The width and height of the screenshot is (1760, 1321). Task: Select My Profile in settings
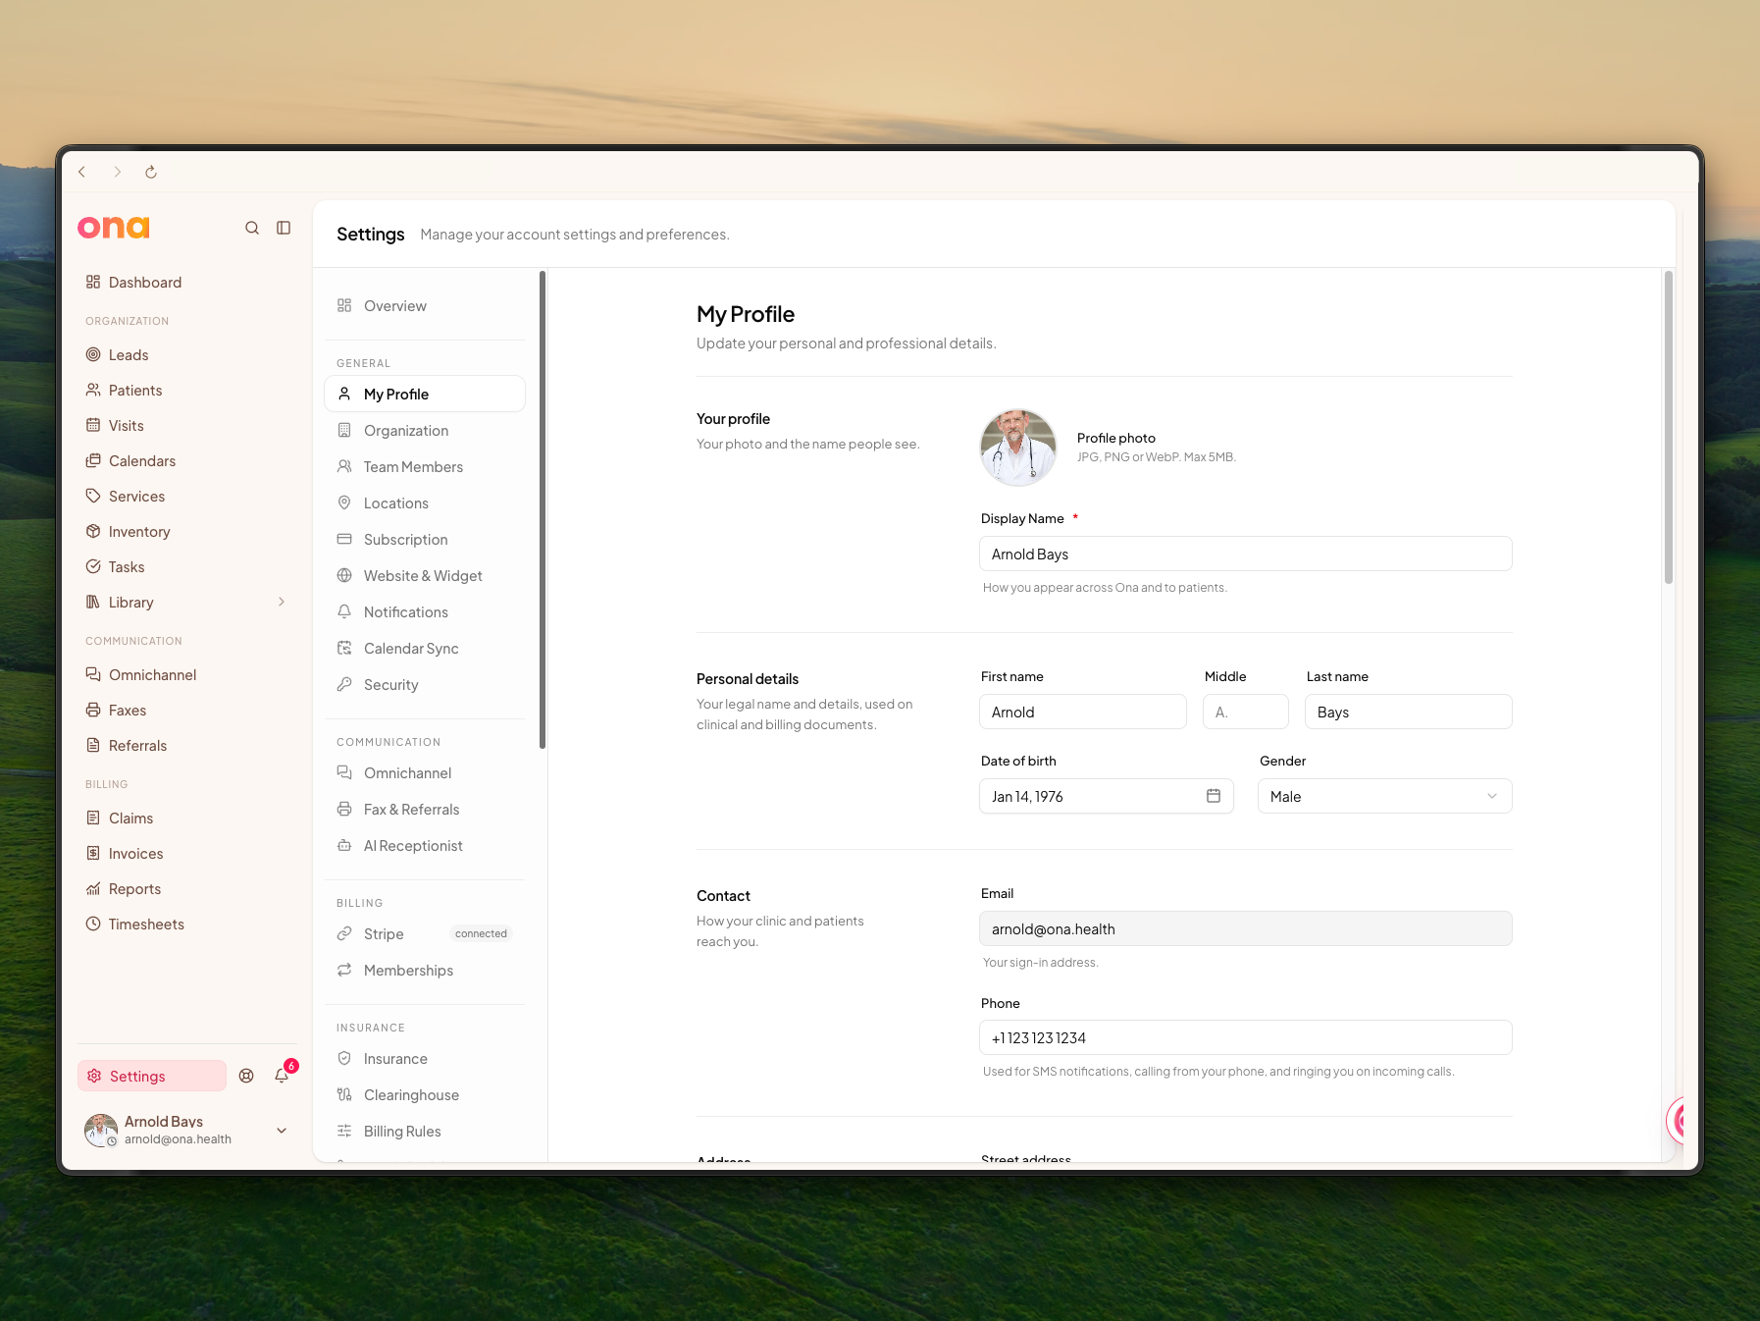tap(425, 394)
